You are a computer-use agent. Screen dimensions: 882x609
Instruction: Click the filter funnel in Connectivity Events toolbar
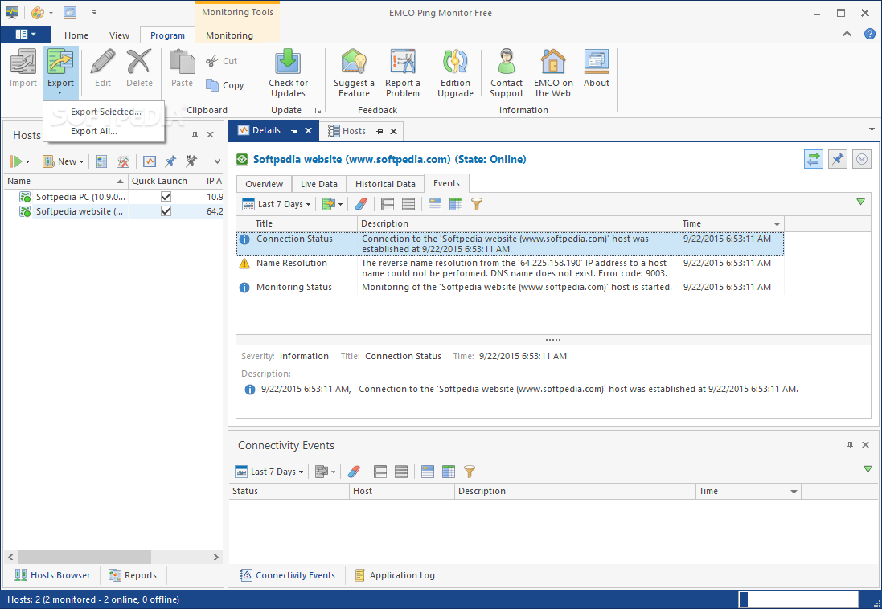[x=469, y=472]
